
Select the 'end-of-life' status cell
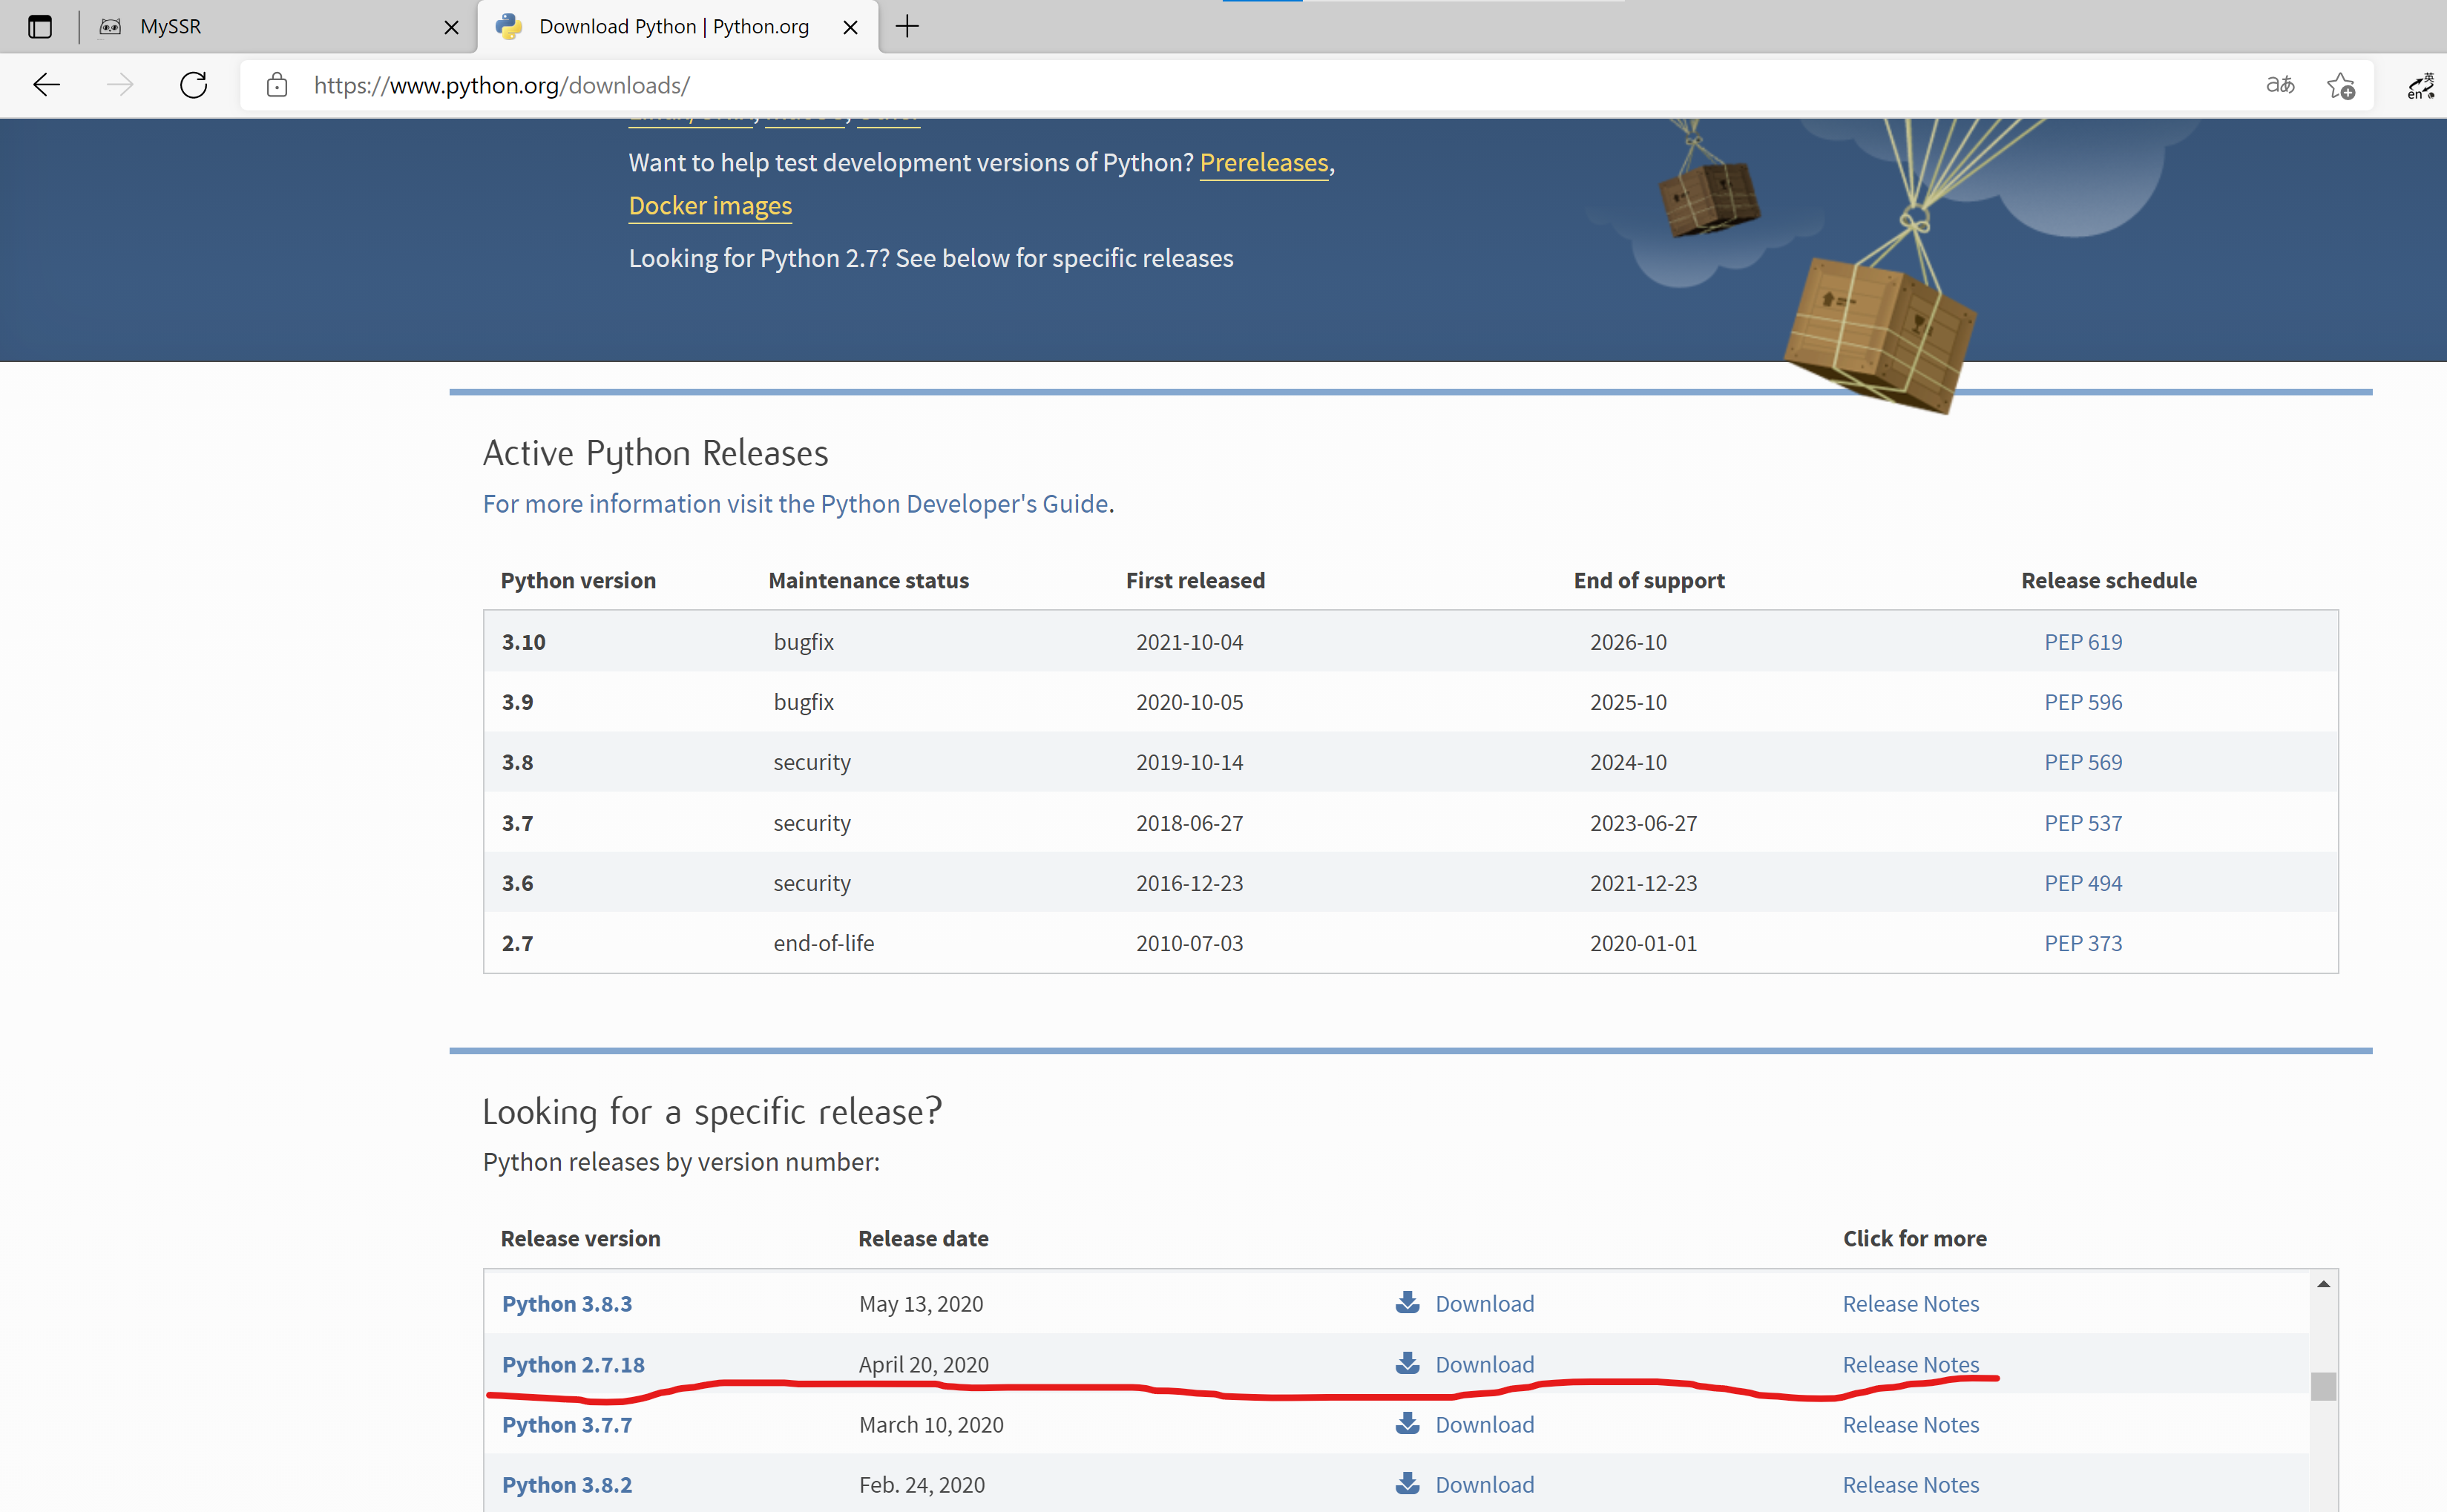click(x=824, y=943)
